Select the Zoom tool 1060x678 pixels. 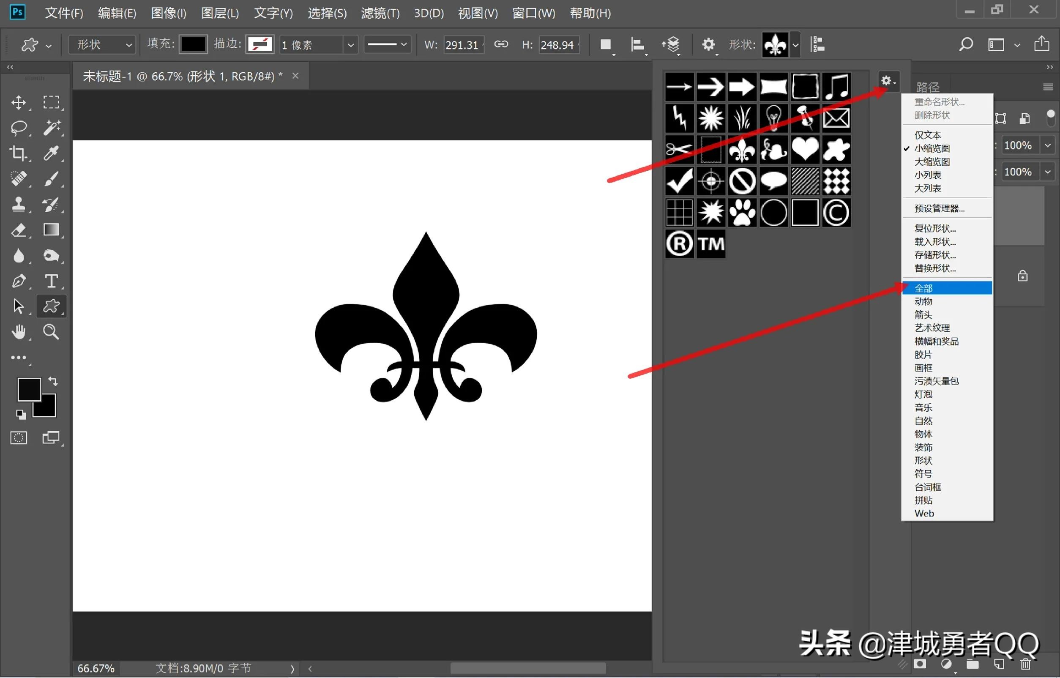pos(52,331)
